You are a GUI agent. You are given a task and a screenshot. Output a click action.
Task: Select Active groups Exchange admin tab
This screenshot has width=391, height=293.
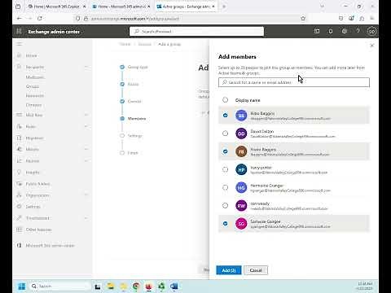pos(186,7)
